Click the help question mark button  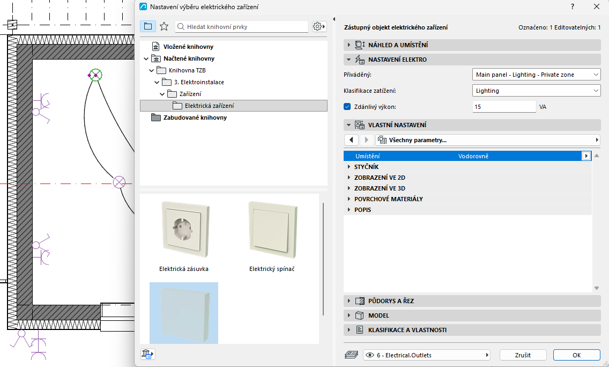[573, 6]
